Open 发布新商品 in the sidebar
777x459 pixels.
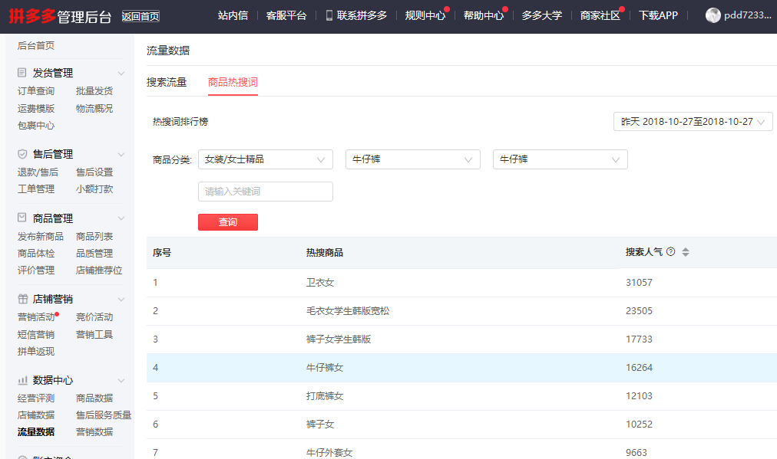pyautogui.click(x=41, y=237)
